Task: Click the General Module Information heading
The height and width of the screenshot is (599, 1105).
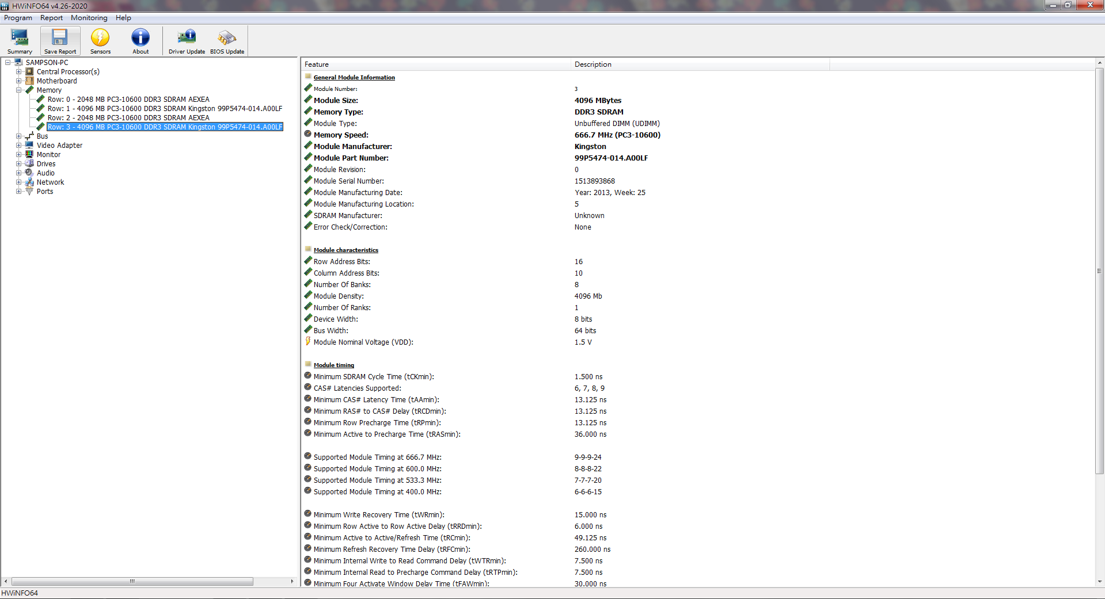Action: (354, 77)
